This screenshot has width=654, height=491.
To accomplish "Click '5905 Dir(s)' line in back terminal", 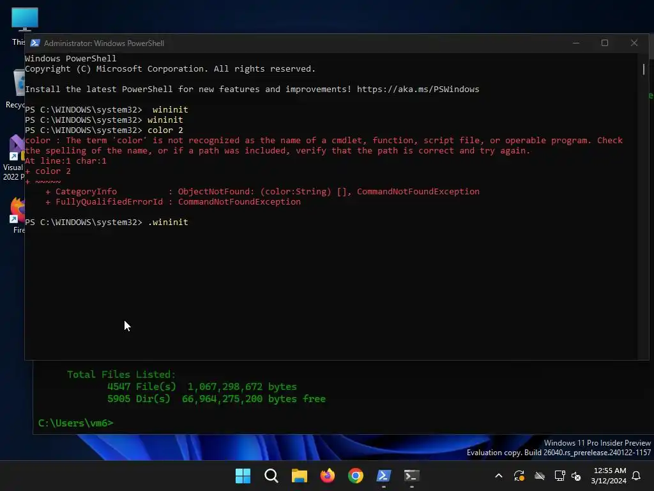I will click(216, 399).
